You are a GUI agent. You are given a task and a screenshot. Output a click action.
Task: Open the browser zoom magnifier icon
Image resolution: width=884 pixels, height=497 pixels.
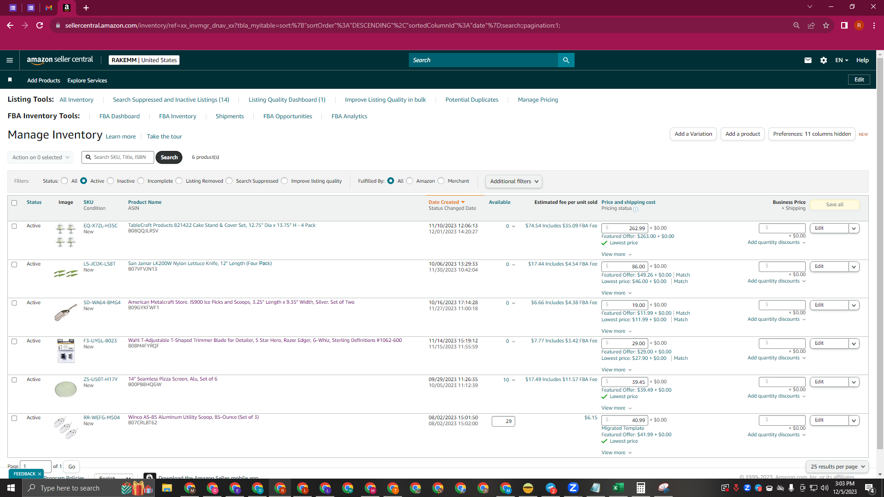(x=797, y=25)
